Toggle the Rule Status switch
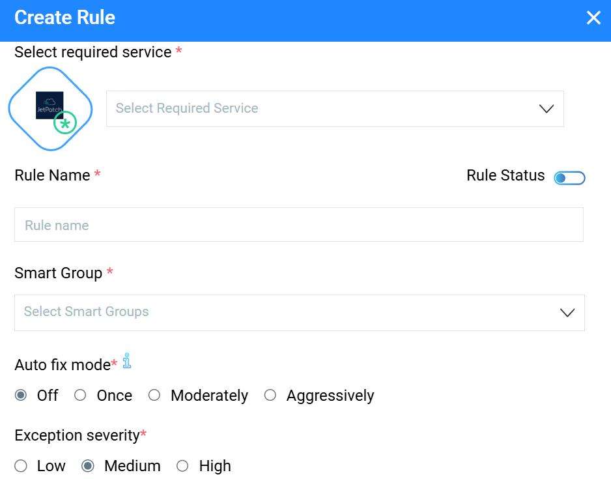This screenshot has height=479, width=611. [569, 177]
